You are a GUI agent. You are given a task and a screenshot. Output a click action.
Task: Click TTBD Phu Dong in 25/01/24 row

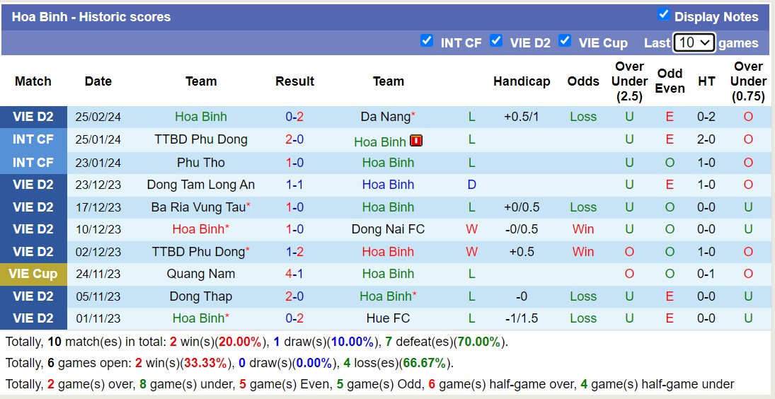tap(201, 139)
